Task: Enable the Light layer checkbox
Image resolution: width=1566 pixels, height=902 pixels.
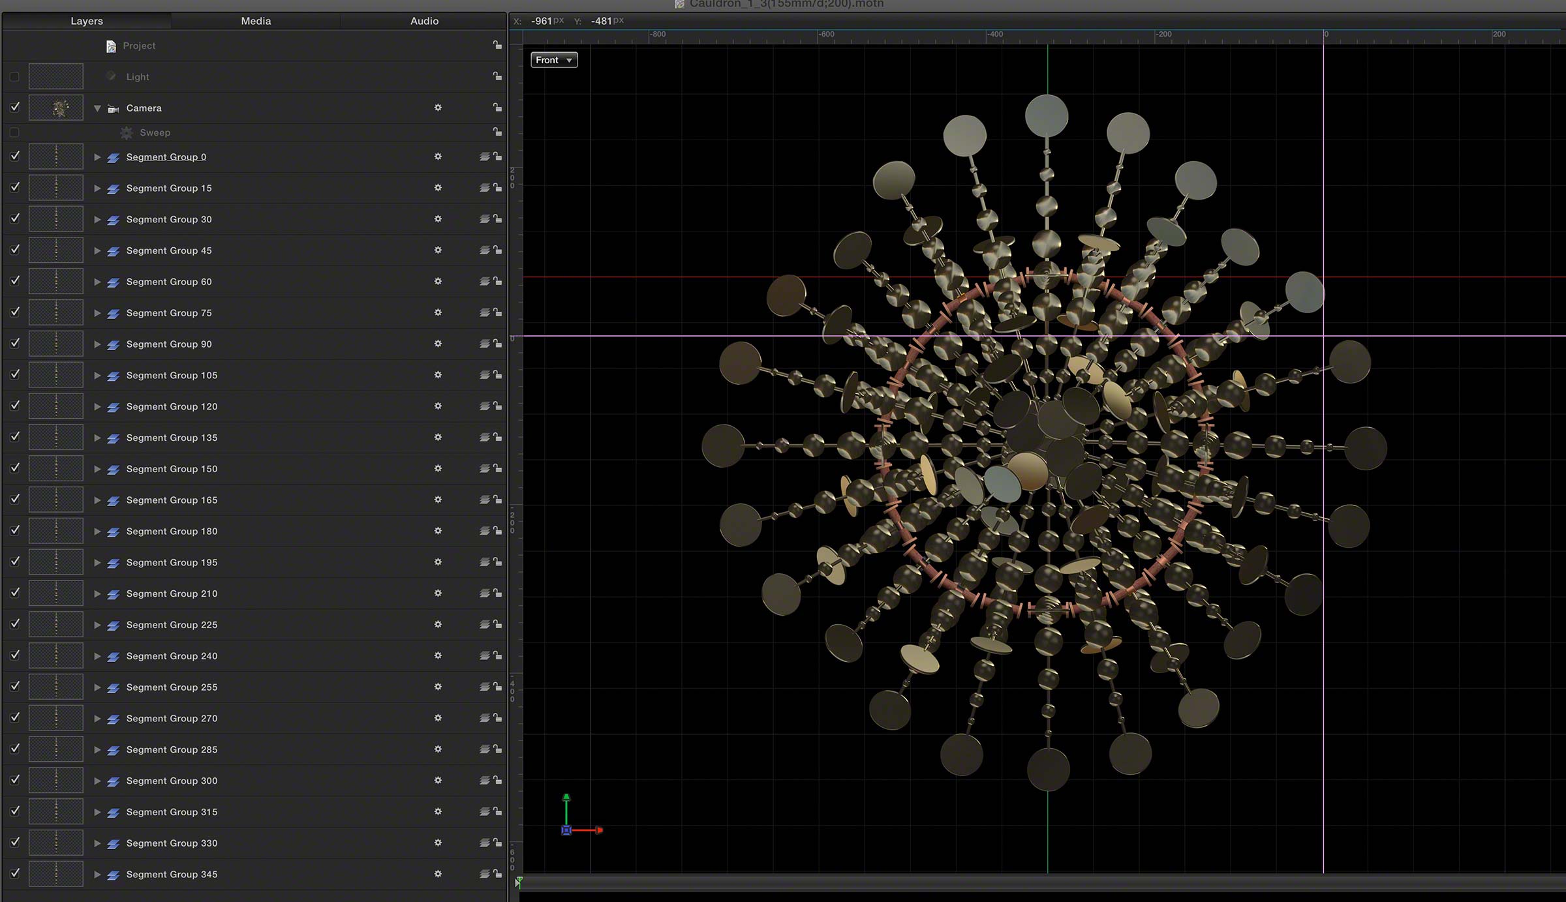Action: click(14, 77)
